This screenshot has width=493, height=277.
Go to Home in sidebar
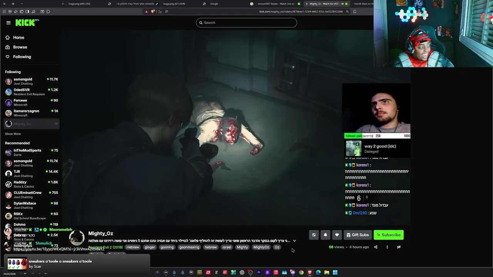pos(18,37)
